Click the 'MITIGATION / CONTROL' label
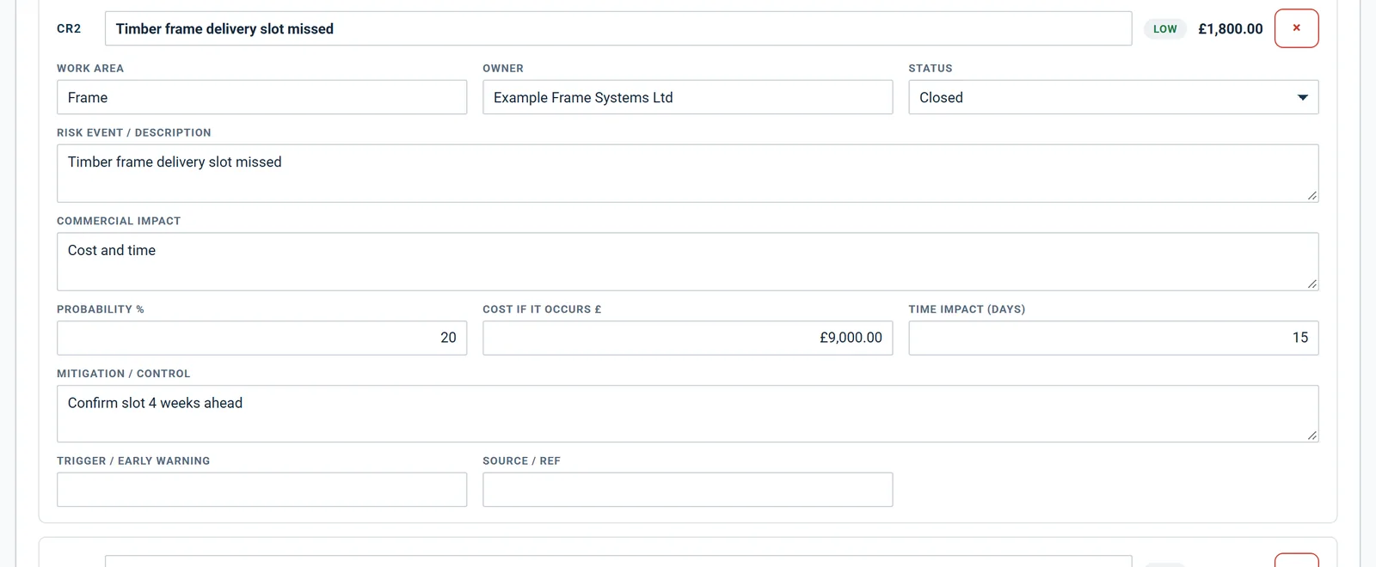 [124, 374]
